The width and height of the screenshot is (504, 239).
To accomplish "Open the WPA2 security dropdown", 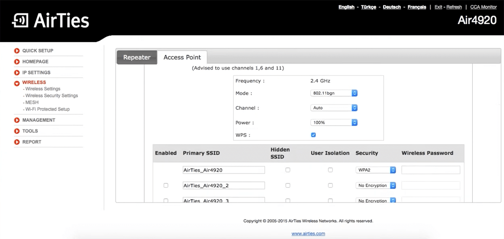I will pyautogui.click(x=376, y=170).
